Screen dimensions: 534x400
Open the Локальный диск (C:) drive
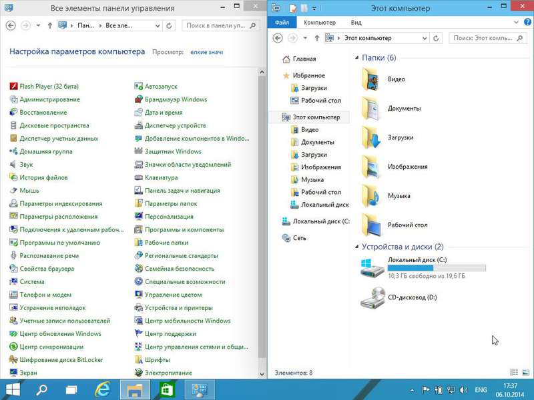417,259
